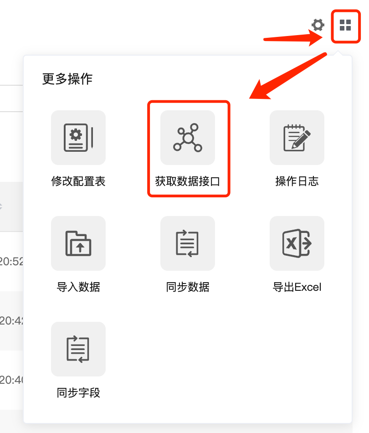Screen dimensions: 369x433
Task: Click the 更多操作 panel heading
Action: pos(67,79)
